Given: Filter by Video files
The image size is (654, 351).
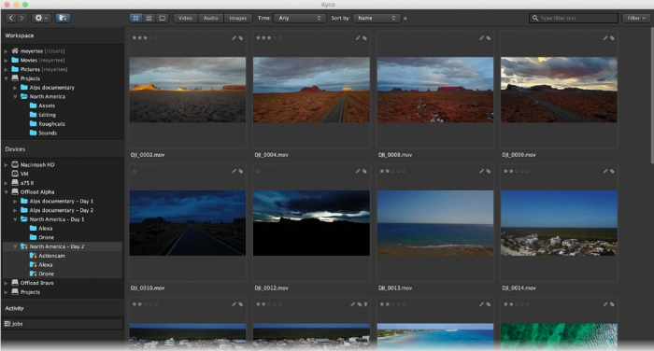Looking at the screenshot, I should pyautogui.click(x=185, y=18).
